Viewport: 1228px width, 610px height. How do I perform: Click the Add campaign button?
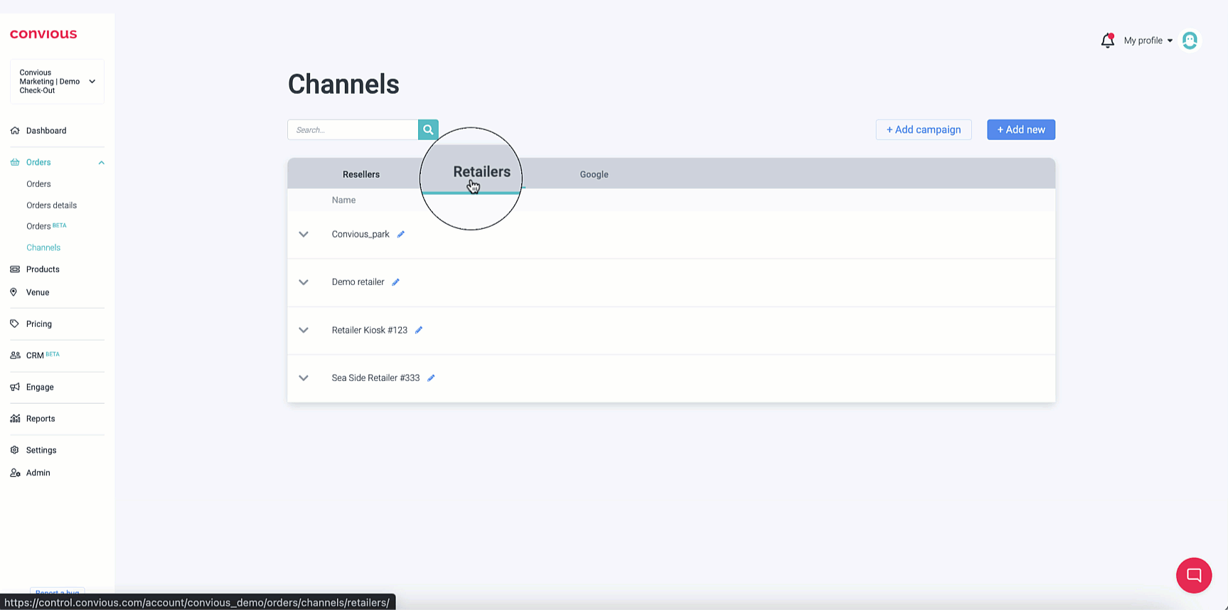[x=924, y=129]
